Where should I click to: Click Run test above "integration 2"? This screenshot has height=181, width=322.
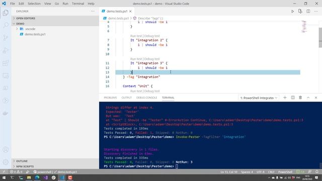click(136, 36)
